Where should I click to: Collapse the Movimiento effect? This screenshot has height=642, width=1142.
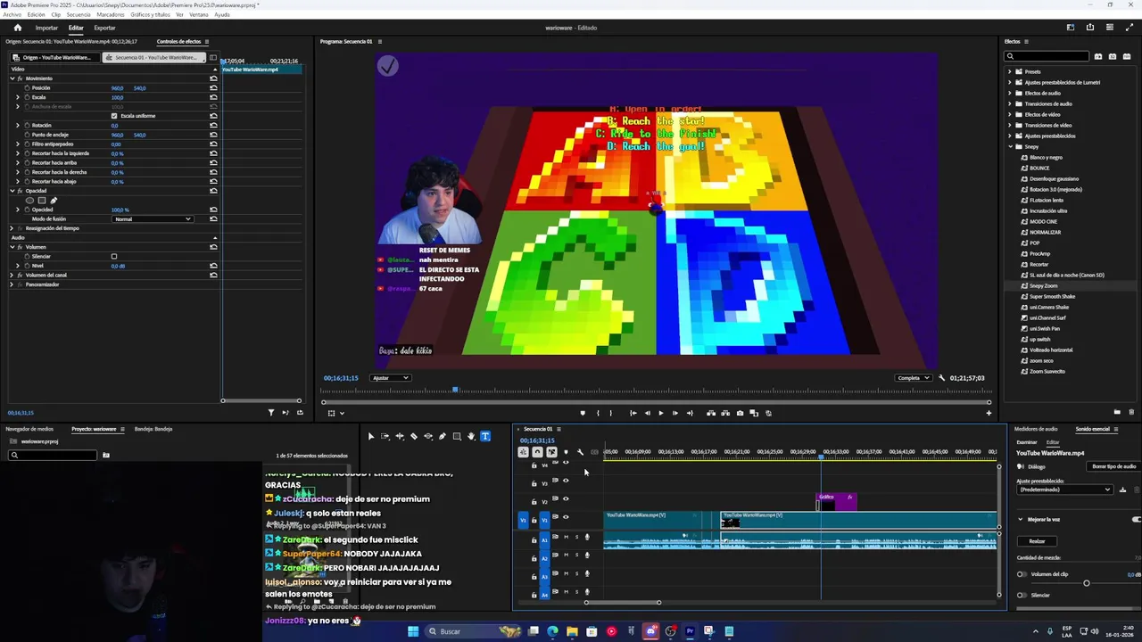point(12,78)
